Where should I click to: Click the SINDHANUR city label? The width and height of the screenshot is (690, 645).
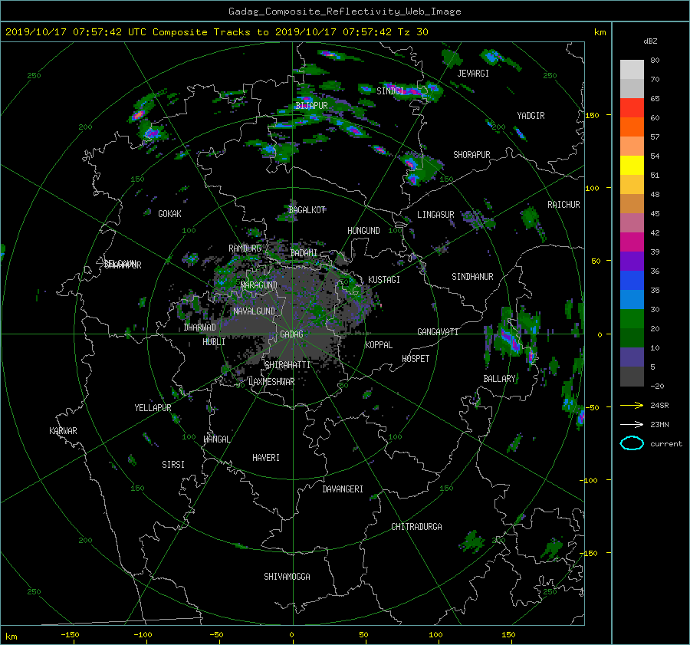[472, 277]
